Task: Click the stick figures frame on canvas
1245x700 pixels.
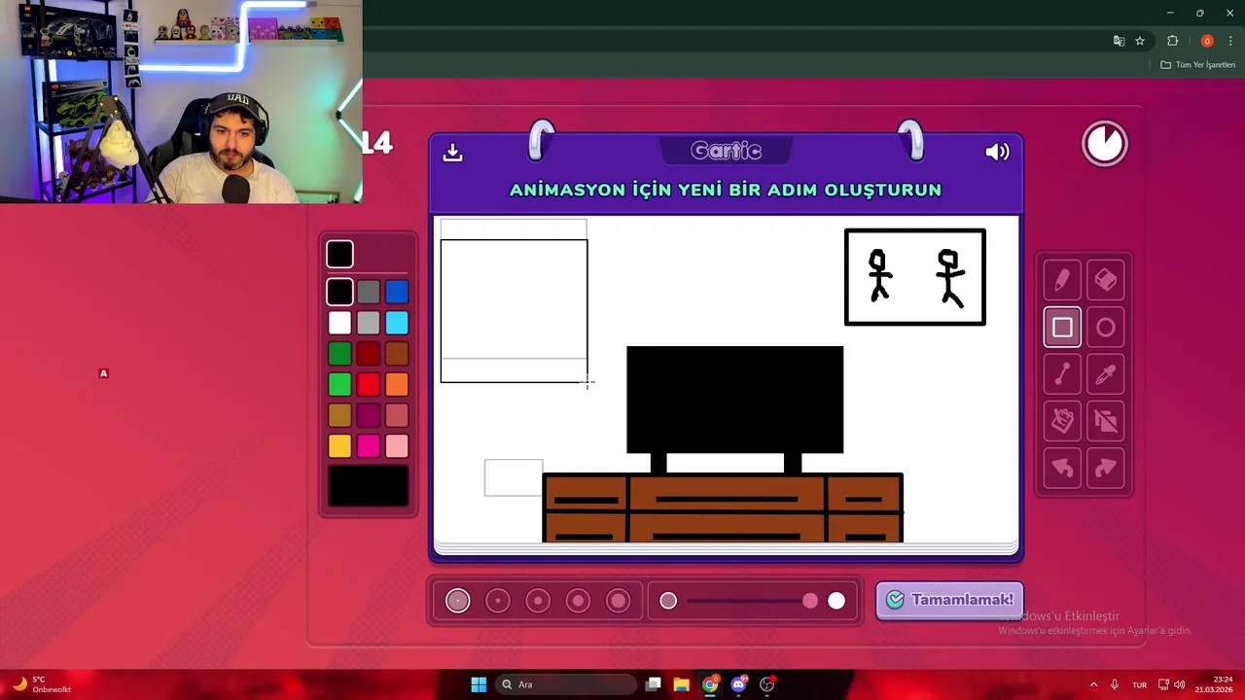Action: coord(915,277)
